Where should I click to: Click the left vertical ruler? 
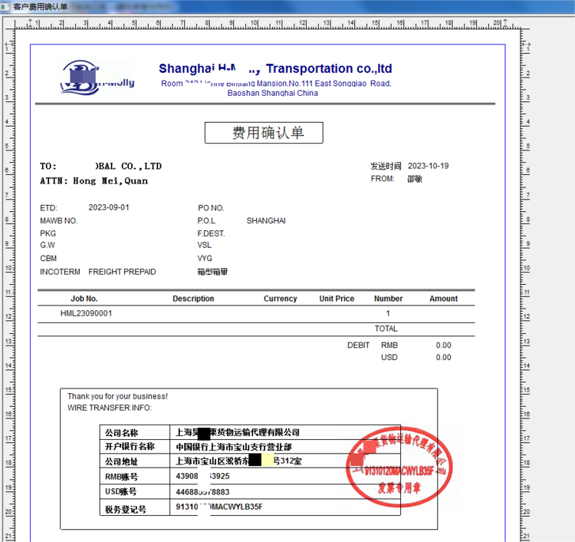pos(9,286)
